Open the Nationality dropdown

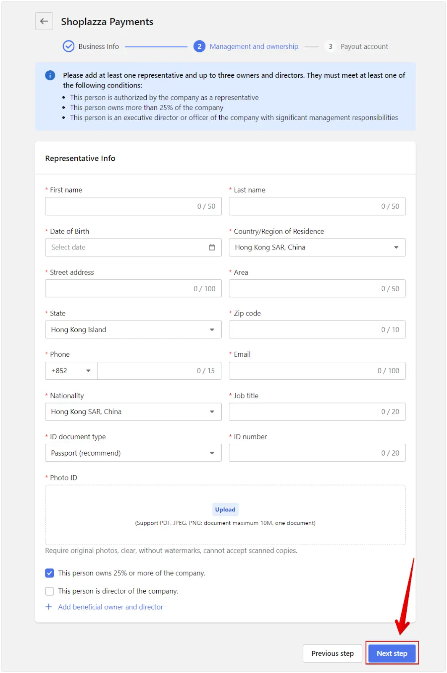133,412
